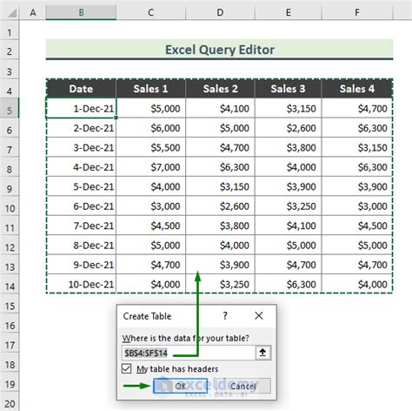Click the collapse dialog range selector icon
Screen dimensions: 412x411
(262, 353)
